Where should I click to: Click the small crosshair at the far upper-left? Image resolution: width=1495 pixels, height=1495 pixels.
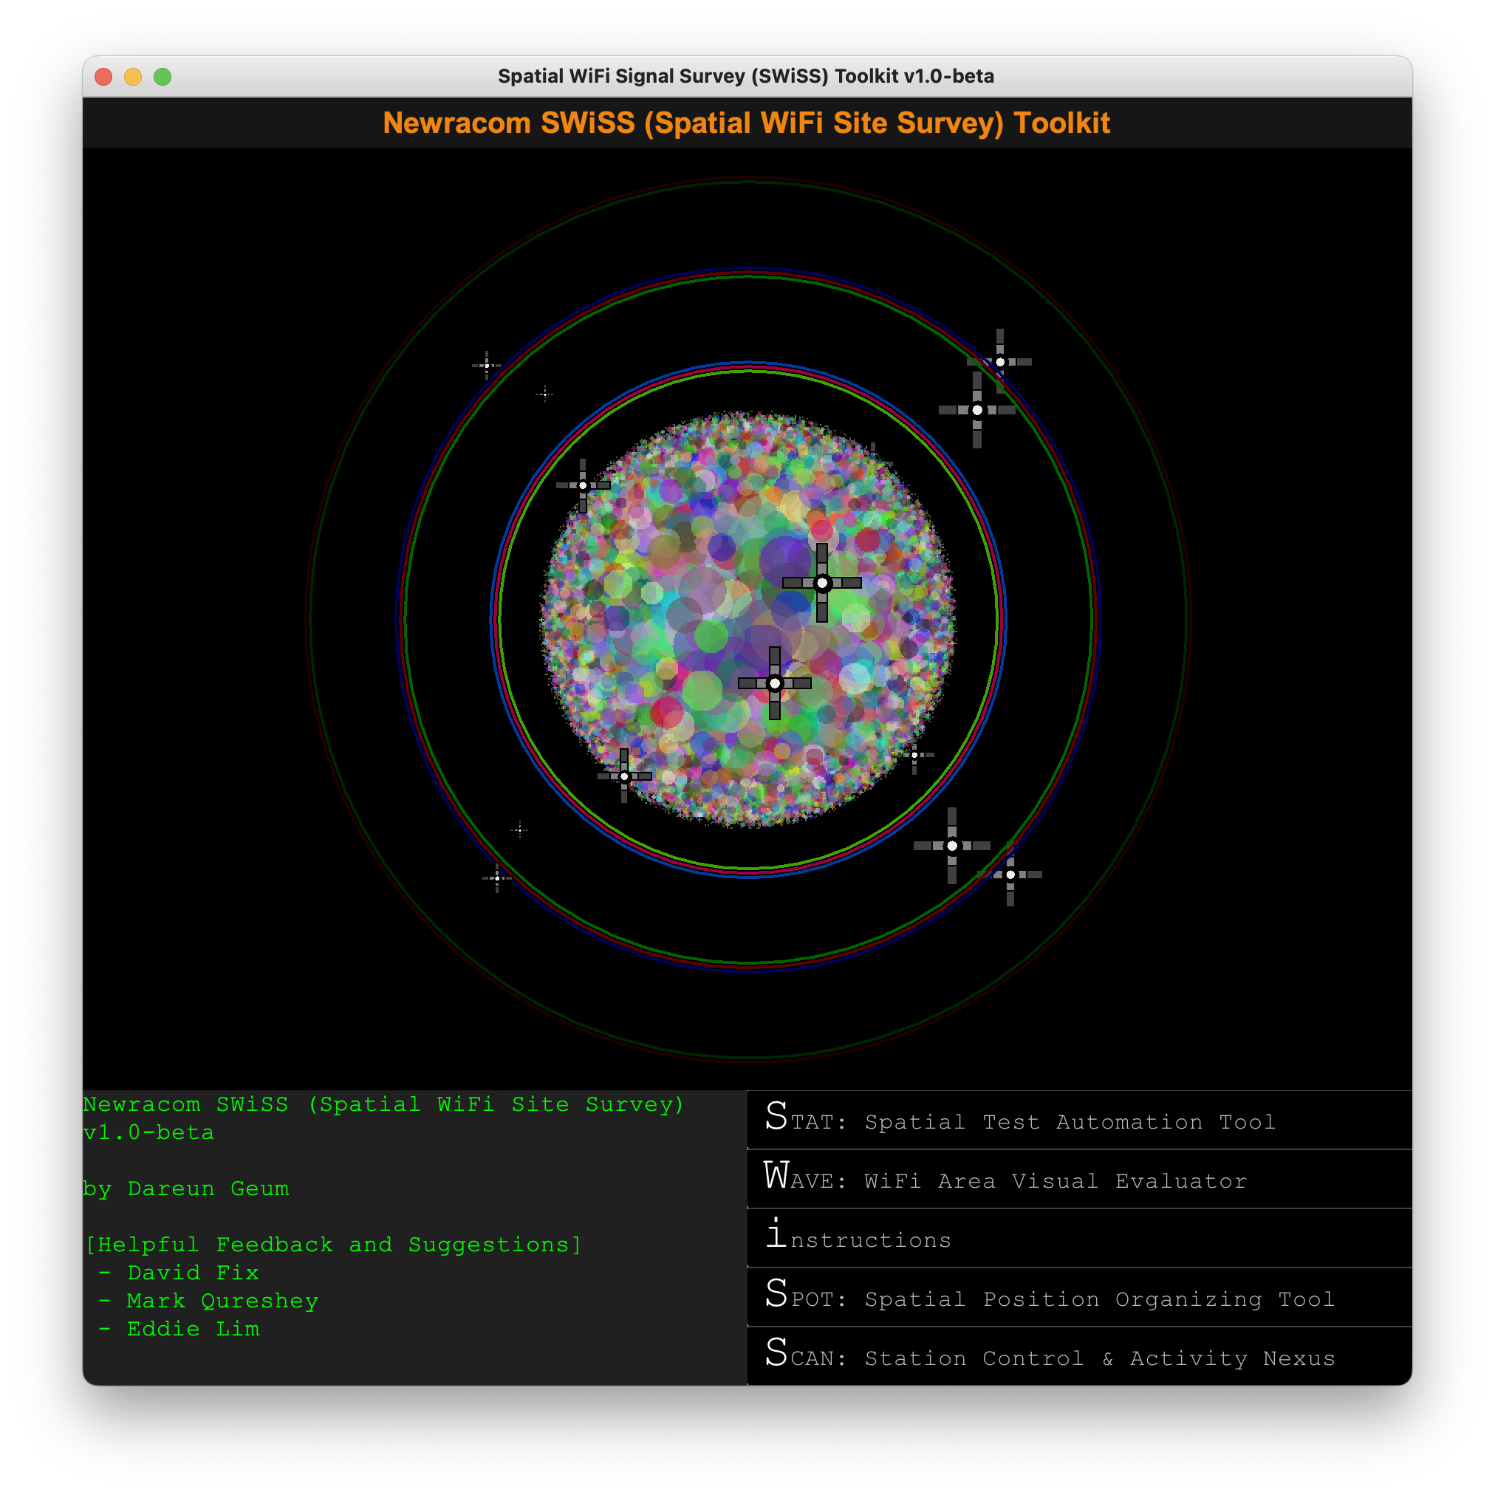point(487,365)
